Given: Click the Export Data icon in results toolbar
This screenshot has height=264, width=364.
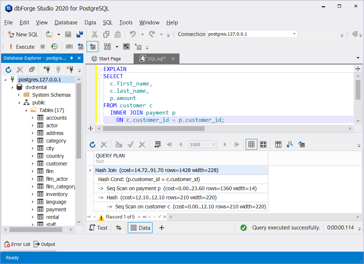Looking at the screenshot, I should (x=301, y=144).
